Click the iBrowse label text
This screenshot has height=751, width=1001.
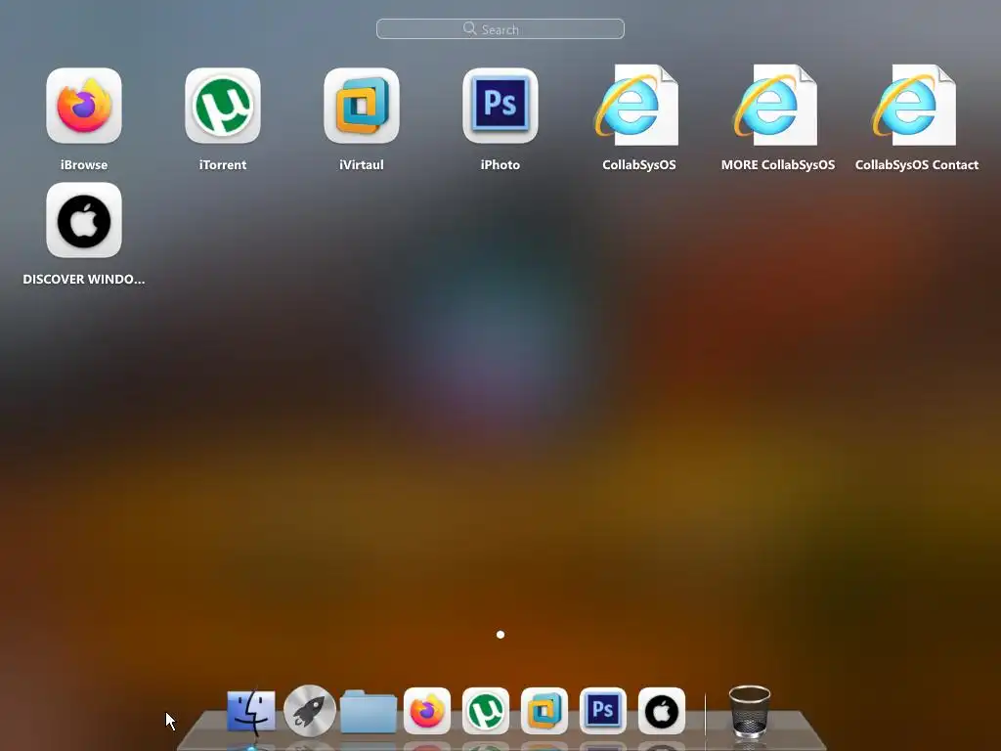point(84,164)
